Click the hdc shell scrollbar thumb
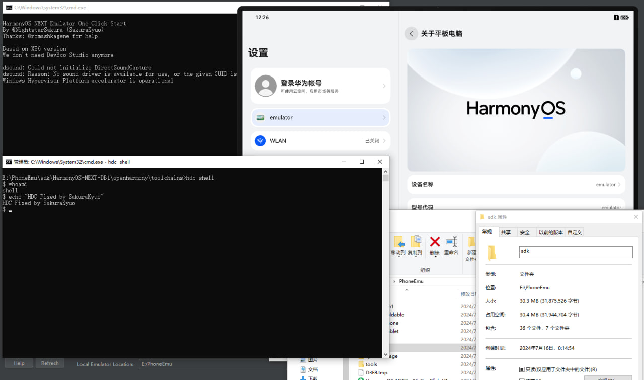This screenshot has height=380, width=644. coord(386,178)
